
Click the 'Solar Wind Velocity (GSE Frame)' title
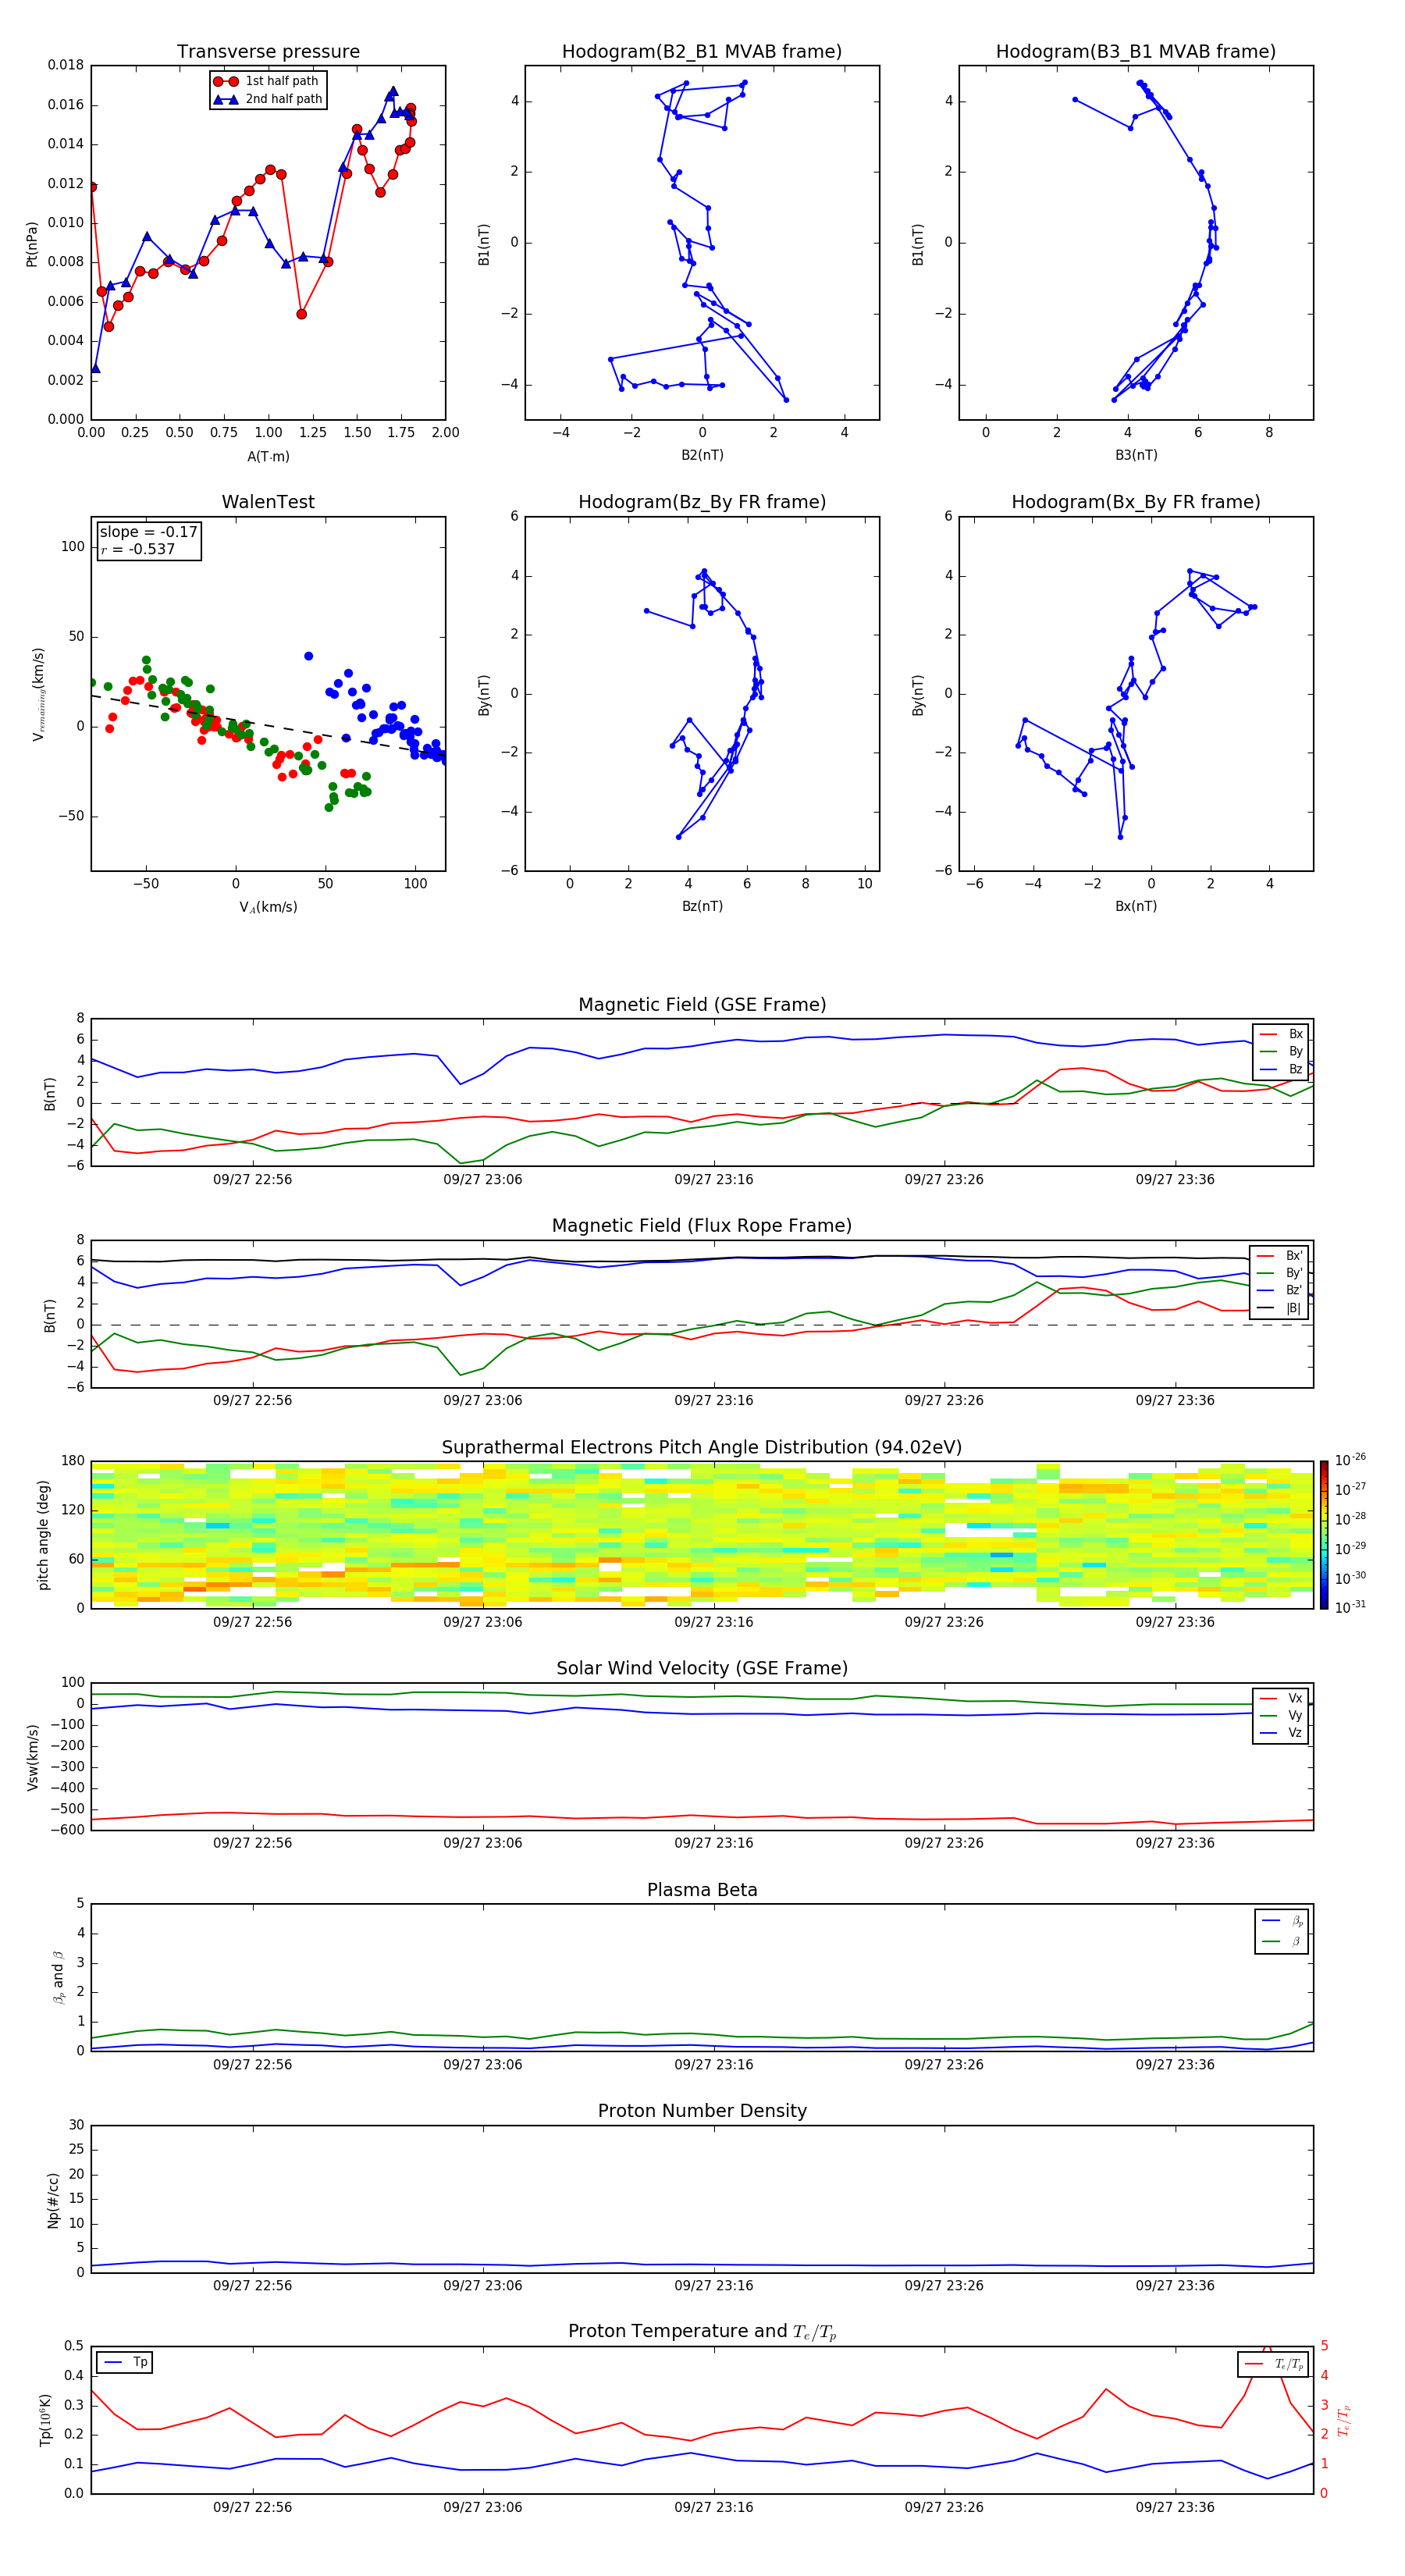pyautogui.click(x=702, y=1668)
